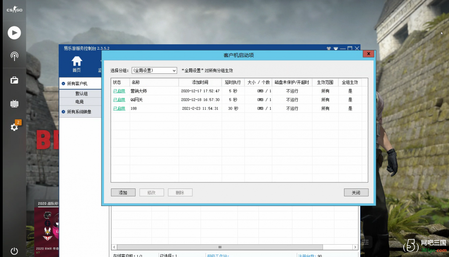
Task: Sort by the 名称 column header
Action: coord(154,82)
